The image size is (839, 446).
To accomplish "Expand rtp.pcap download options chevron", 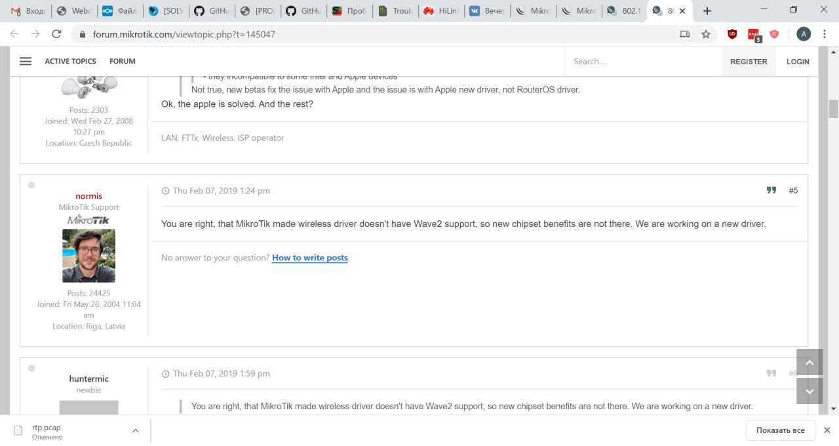I will (136, 431).
